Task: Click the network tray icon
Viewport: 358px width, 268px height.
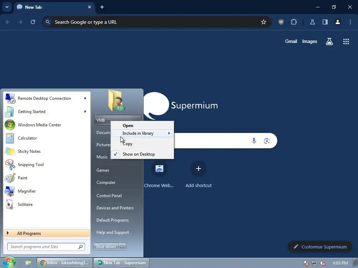Action: (314, 263)
